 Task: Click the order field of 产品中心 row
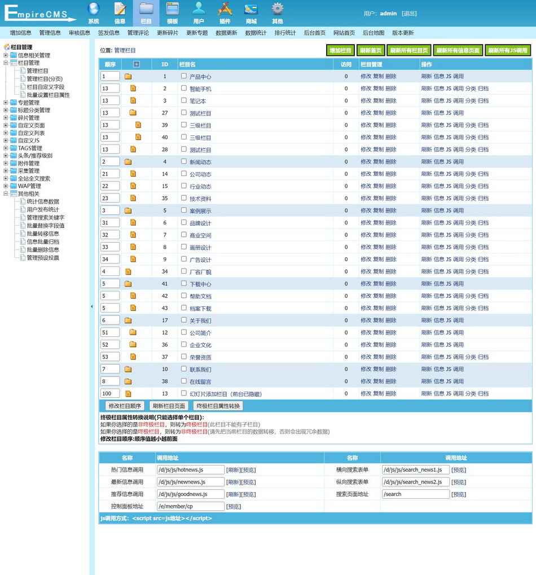pyautogui.click(x=110, y=76)
